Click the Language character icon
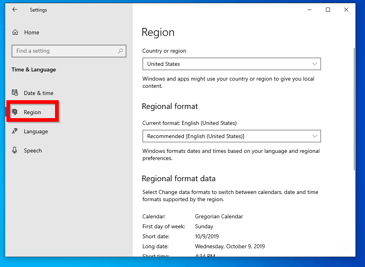365x267 pixels. tap(15, 131)
